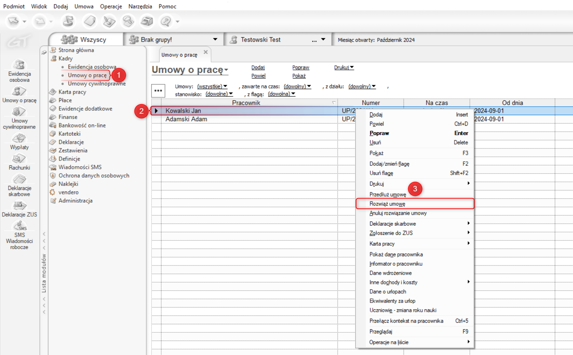Click the Strona główna tree icon
The height and width of the screenshot is (355, 573).
[x=53, y=50]
